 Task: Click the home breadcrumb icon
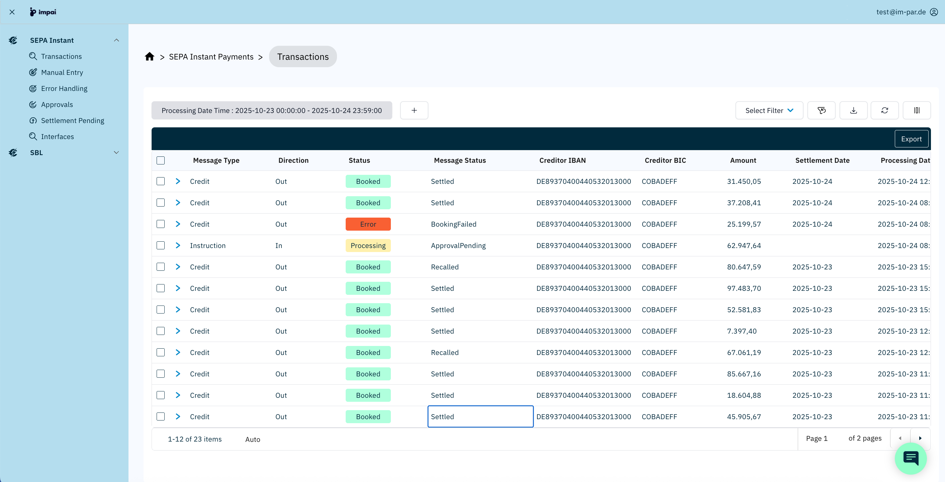pyautogui.click(x=149, y=56)
